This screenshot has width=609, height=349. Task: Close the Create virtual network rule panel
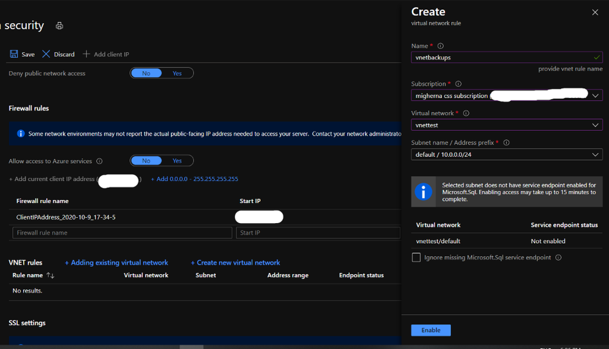click(x=595, y=12)
